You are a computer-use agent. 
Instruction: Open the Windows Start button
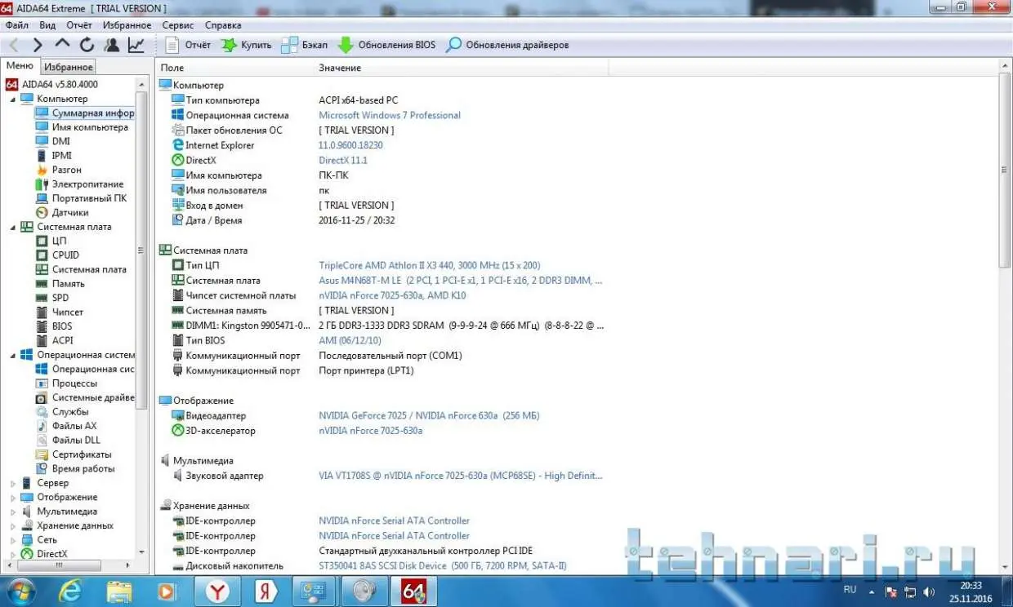point(20,591)
